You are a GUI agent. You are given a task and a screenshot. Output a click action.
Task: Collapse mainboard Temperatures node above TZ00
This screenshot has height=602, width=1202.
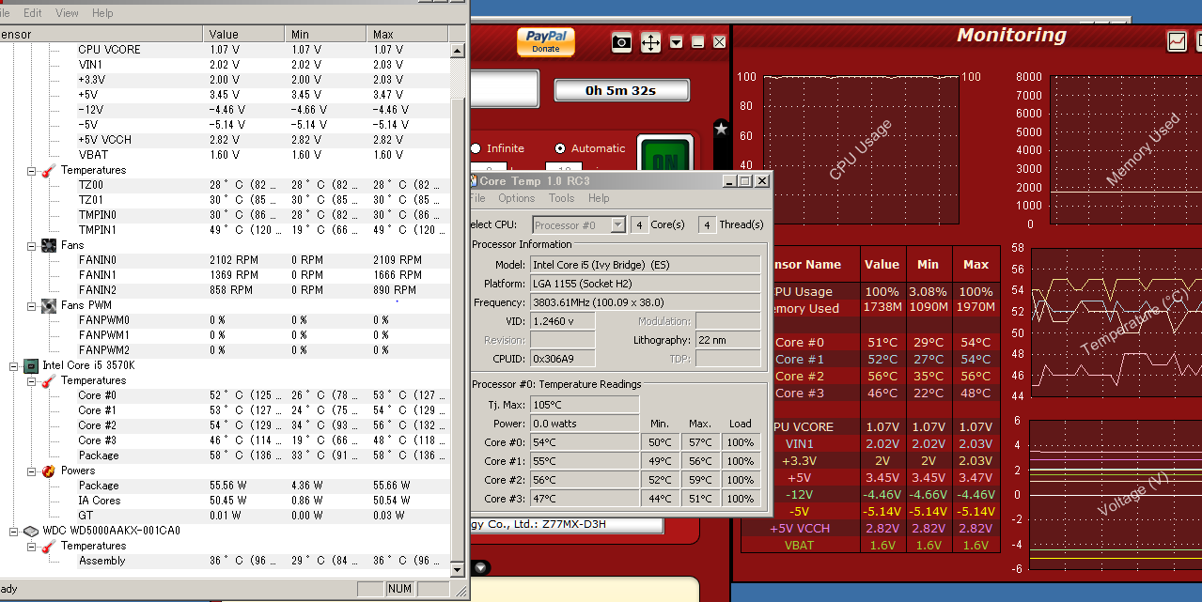coord(31,170)
